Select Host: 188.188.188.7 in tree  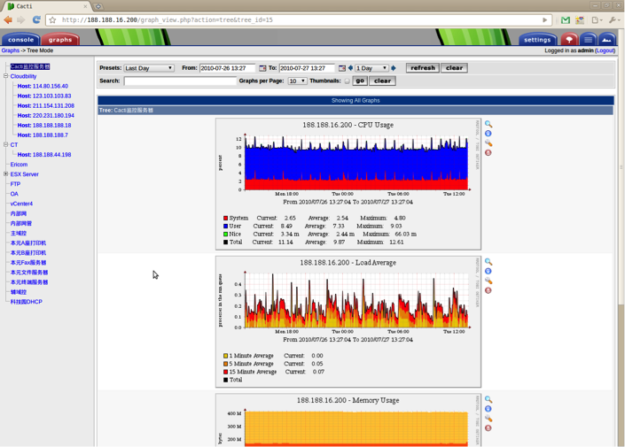pyautogui.click(x=43, y=135)
